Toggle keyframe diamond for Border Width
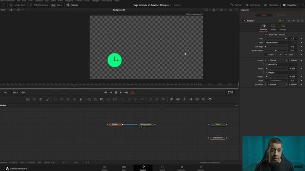Screen dimensions: 305x171 pyautogui.click(x=301, y=51)
